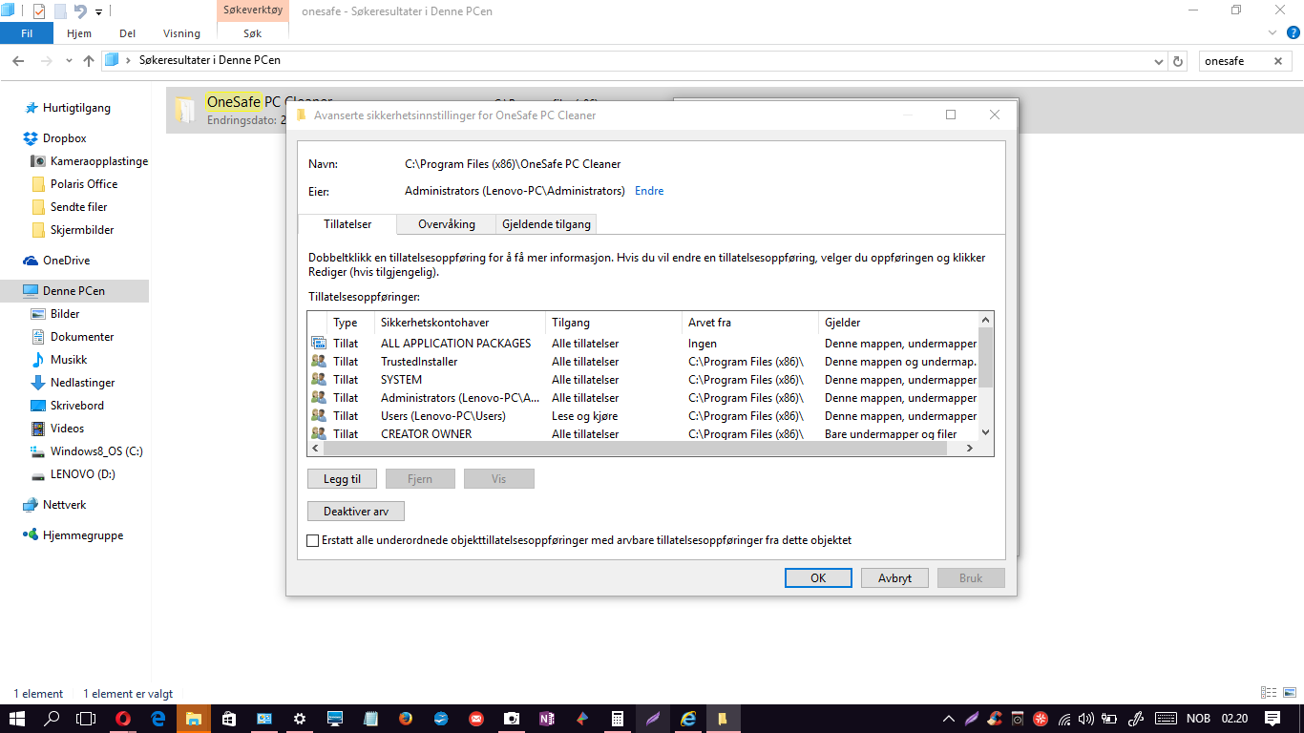Sort by Arvet fra column header

[749, 323]
